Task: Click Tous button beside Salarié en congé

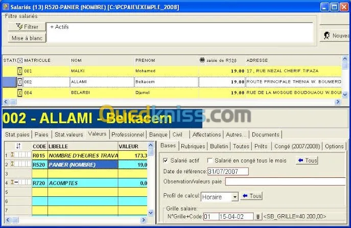Action: click(x=307, y=161)
